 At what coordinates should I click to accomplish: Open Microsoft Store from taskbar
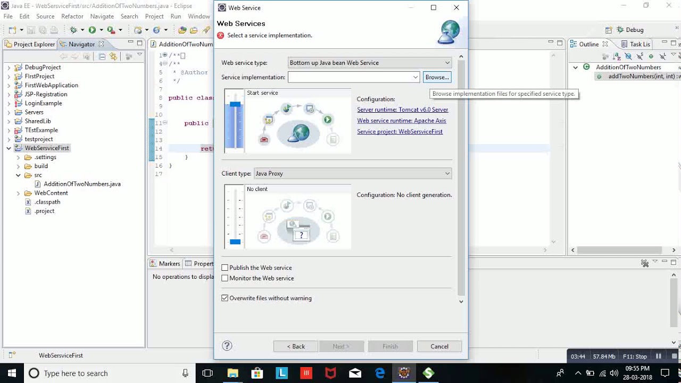pyautogui.click(x=257, y=373)
